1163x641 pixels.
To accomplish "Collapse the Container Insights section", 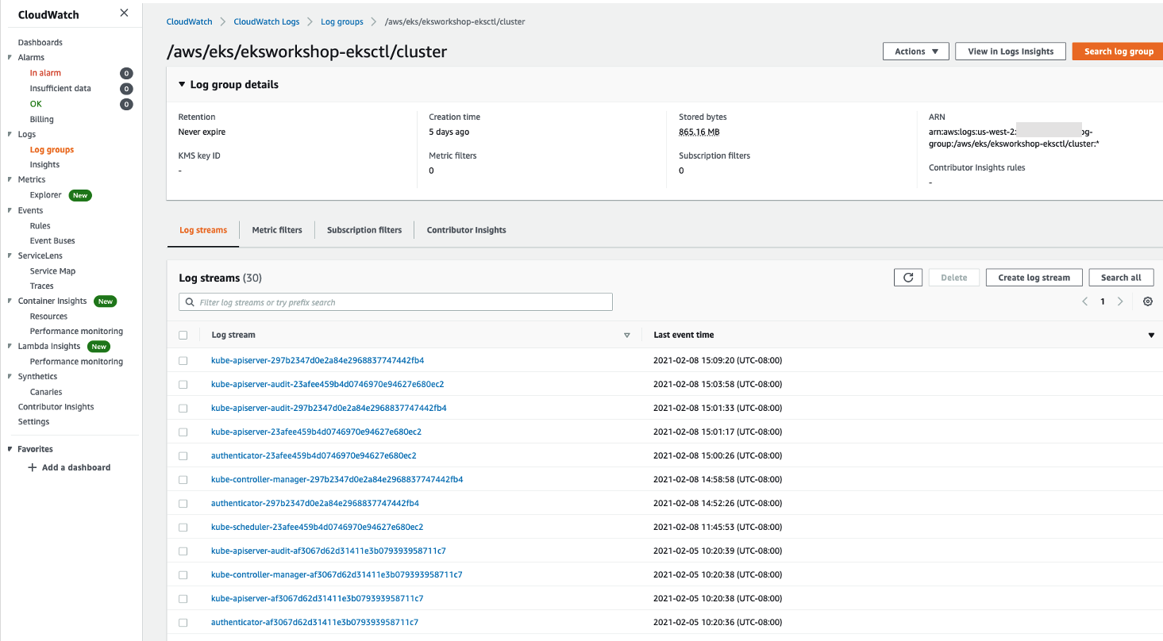I will pyautogui.click(x=10, y=301).
